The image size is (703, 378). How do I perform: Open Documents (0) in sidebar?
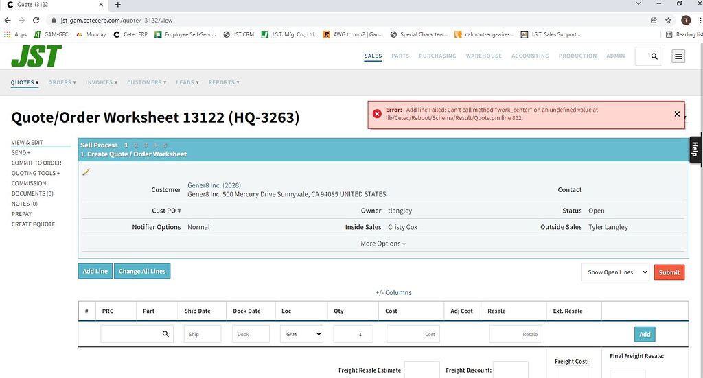[32, 193]
